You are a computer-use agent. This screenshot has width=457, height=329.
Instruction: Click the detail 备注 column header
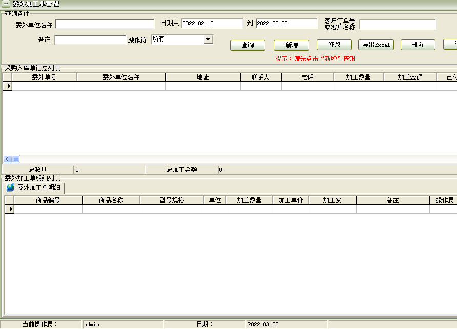click(393, 200)
